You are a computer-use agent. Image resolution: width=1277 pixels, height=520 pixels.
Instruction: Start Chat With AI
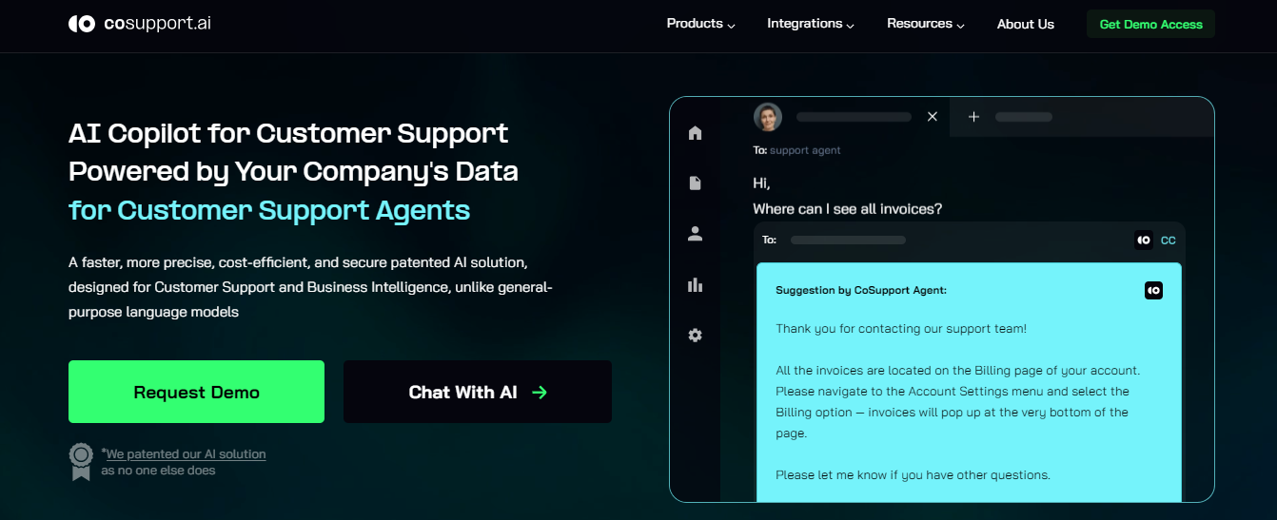click(477, 392)
